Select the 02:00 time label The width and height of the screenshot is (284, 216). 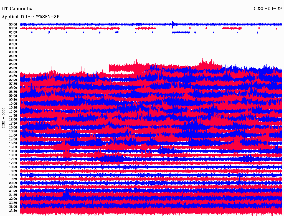point(13,40)
